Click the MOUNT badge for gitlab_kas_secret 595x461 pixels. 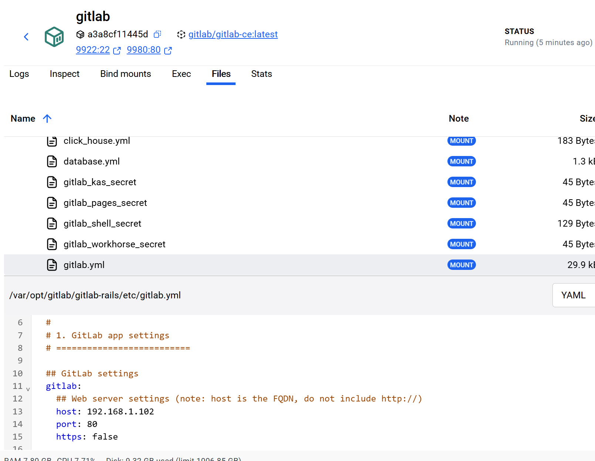(x=462, y=182)
